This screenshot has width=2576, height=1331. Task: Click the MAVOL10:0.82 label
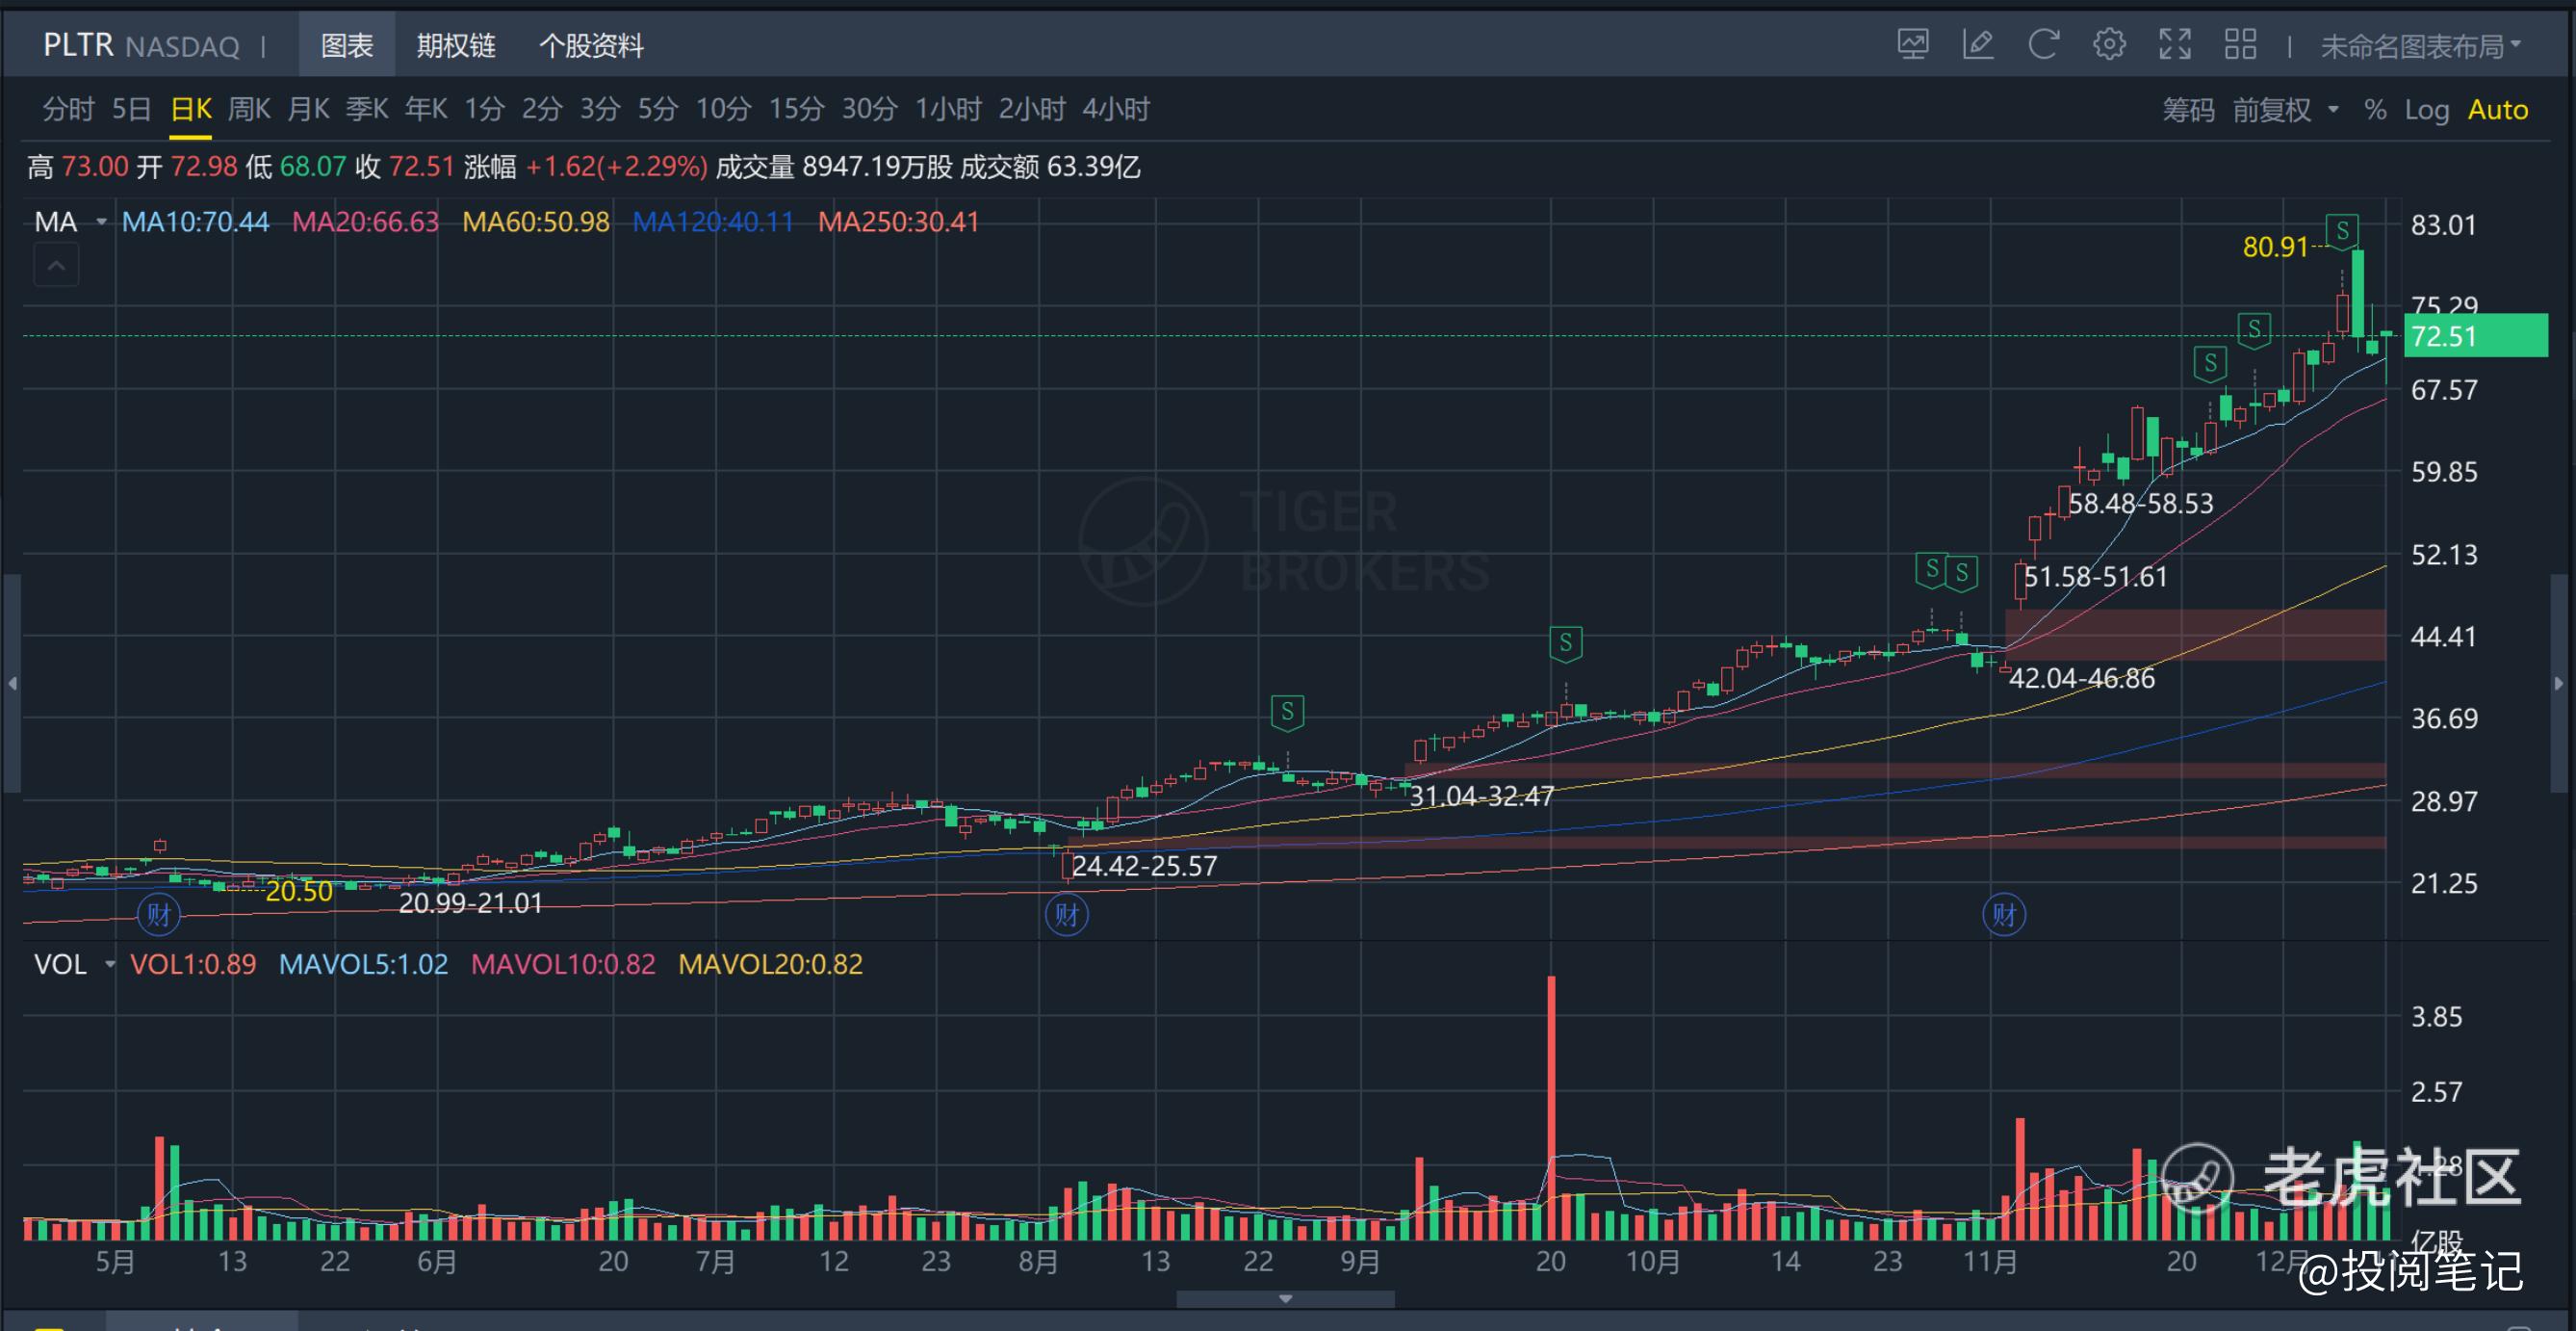point(563,965)
